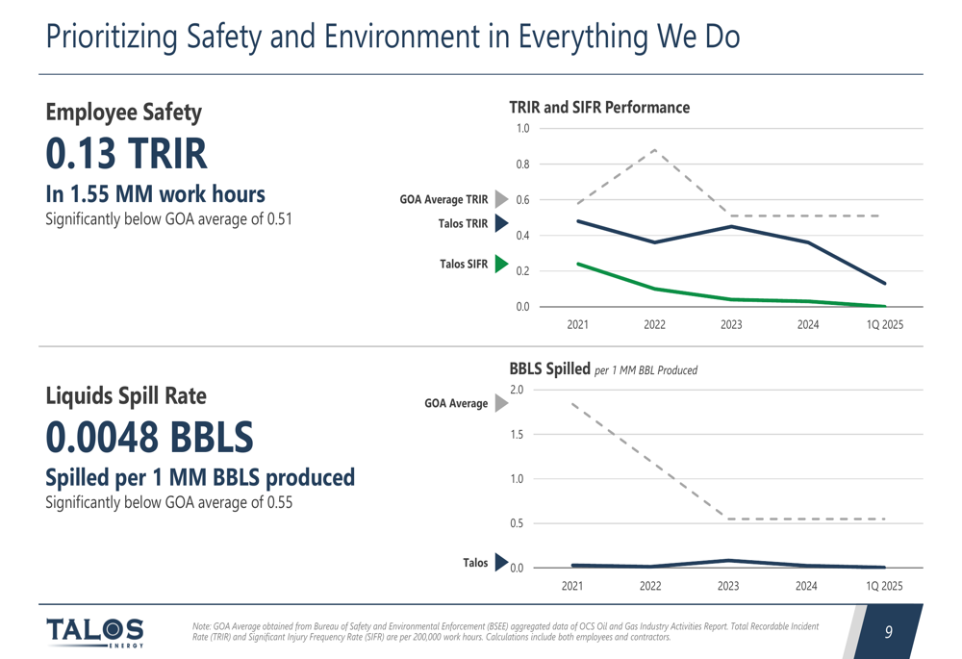The image size is (962, 659).
Task: Click the 0.8 axis value in TRIR chart
Action: point(522,165)
